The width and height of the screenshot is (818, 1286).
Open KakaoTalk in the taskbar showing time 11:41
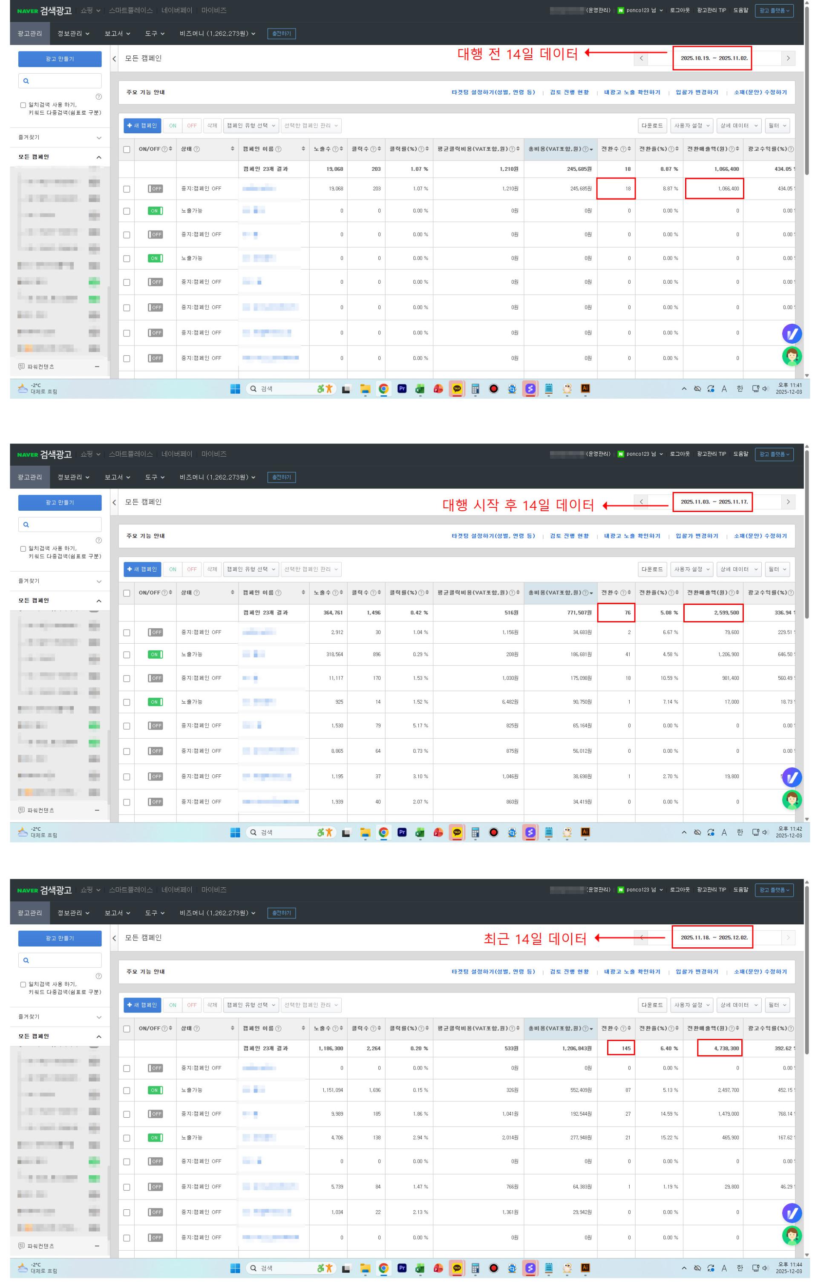pyautogui.click(x=457, y=389)
